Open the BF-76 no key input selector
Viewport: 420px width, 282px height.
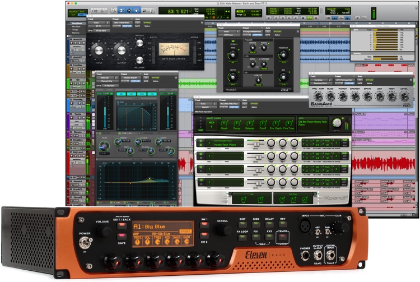102,31
